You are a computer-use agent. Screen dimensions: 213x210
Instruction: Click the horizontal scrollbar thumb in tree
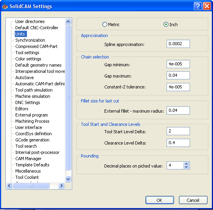(31, 185)
